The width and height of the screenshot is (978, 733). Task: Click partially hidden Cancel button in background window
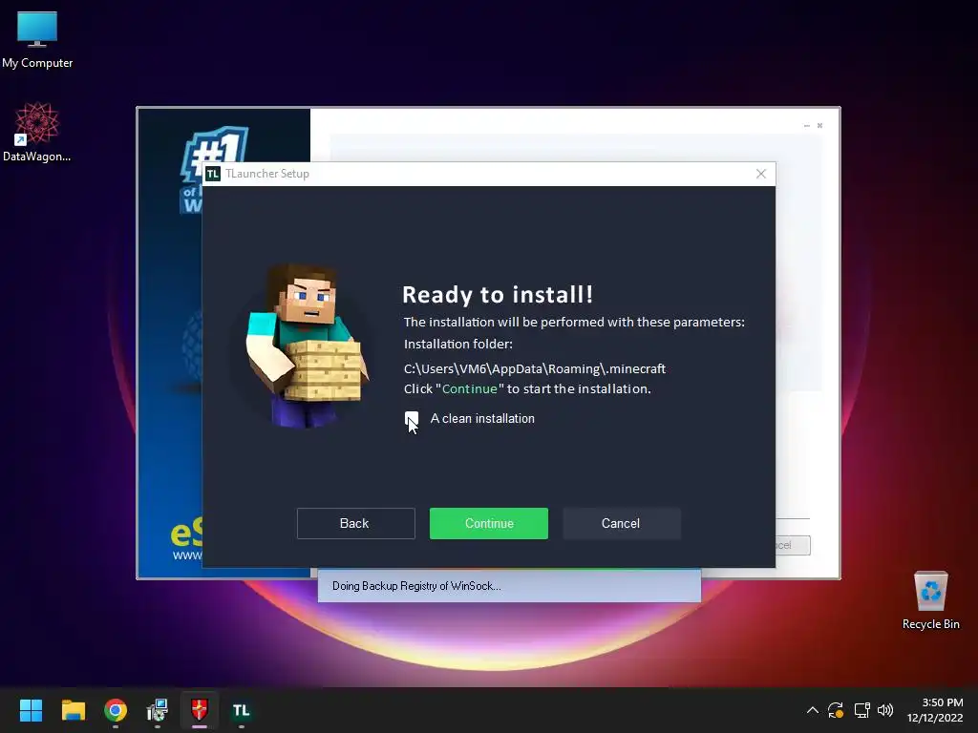pos(793,545)
